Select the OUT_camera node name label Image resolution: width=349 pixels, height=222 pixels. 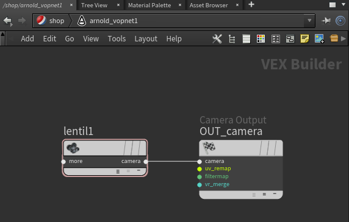pos(231,131)
